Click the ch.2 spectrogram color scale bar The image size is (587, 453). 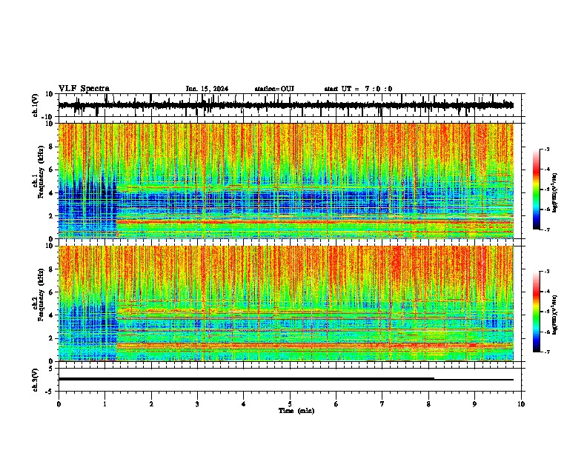536,312
